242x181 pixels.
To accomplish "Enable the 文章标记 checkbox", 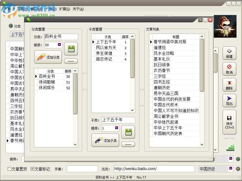I will [32, 169].
